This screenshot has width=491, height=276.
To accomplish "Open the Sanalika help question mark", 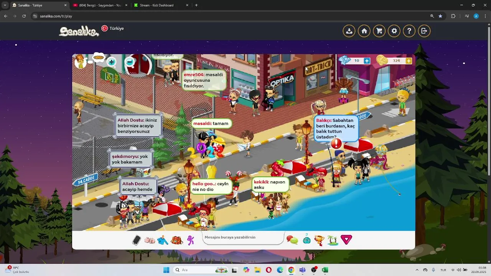I will click(409, 31).
